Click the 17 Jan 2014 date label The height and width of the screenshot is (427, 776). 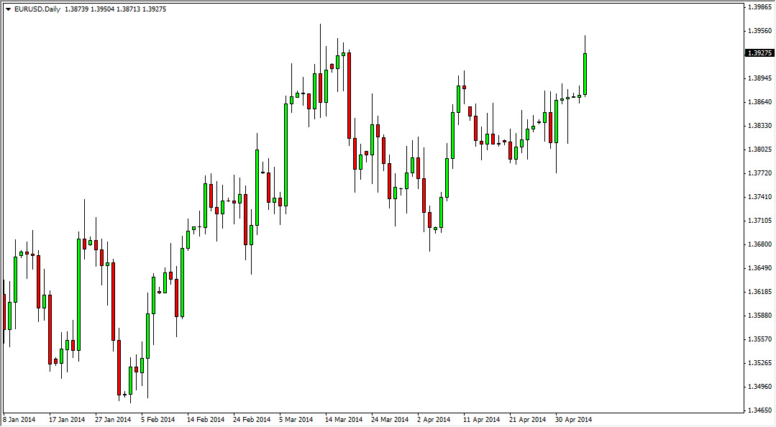(67, 420)
